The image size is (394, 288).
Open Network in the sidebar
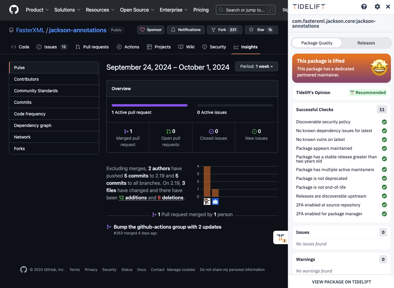point(54,137)
